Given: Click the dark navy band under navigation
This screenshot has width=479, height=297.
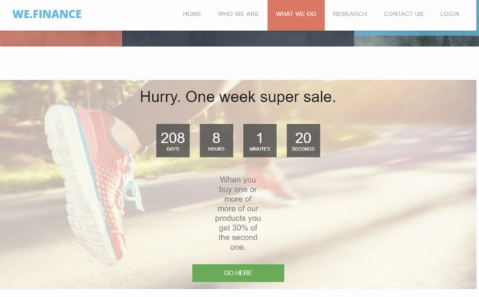Looking at the screenshot, I should (238, 38).
